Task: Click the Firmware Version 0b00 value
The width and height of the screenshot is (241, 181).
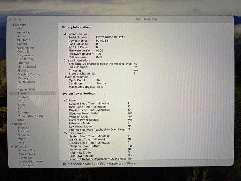Action: click(100, 51)
